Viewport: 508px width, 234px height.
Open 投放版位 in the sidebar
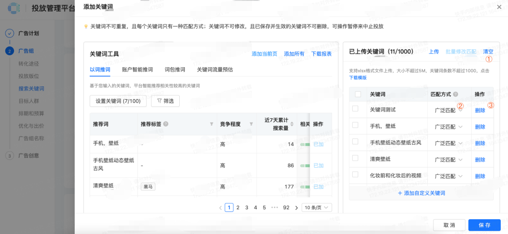[x=29, y=76]
